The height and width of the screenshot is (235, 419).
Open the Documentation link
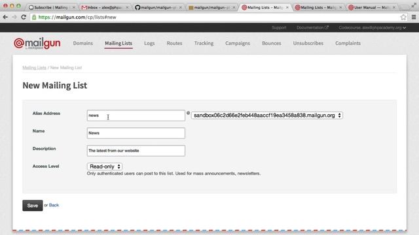312,27
